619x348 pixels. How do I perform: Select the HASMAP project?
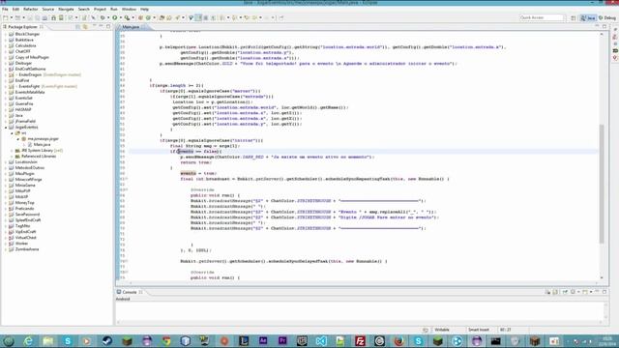(x=23, y=109)
